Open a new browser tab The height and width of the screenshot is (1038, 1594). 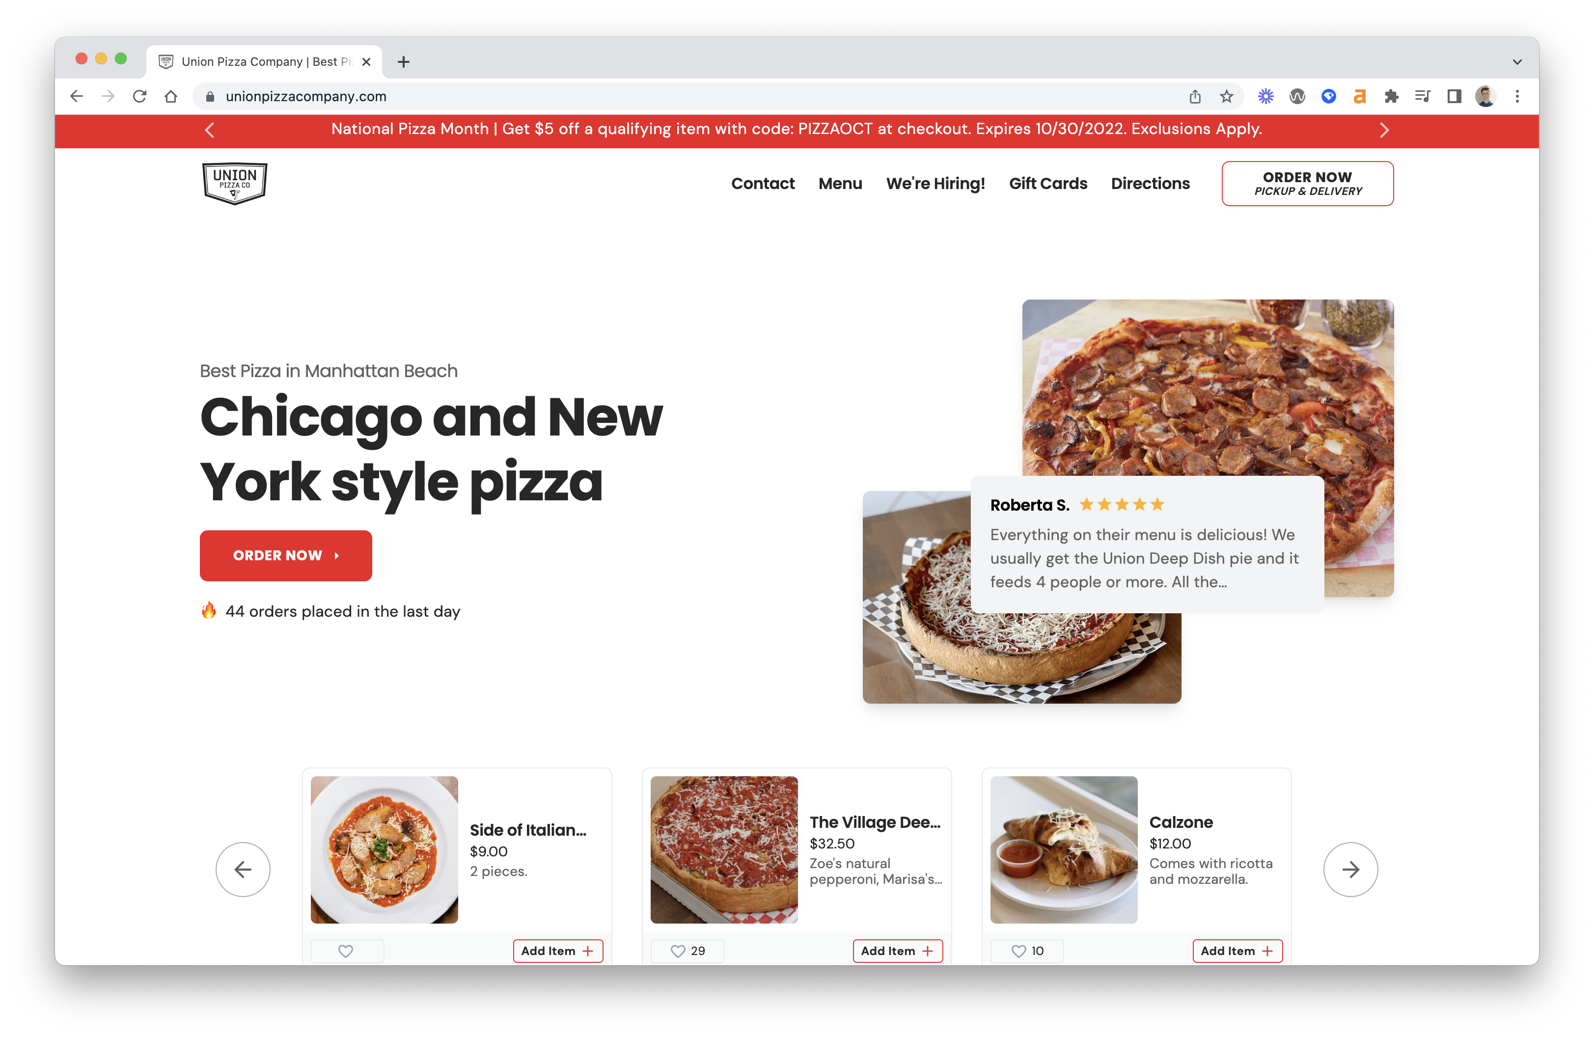coord(403,62)
